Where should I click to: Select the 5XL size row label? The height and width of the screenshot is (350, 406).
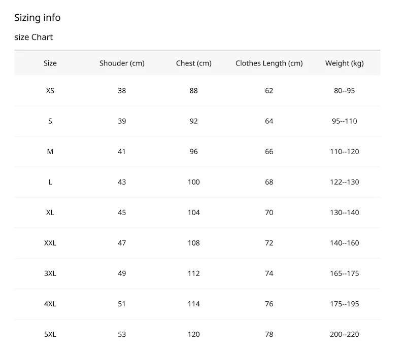click(50, 334)
